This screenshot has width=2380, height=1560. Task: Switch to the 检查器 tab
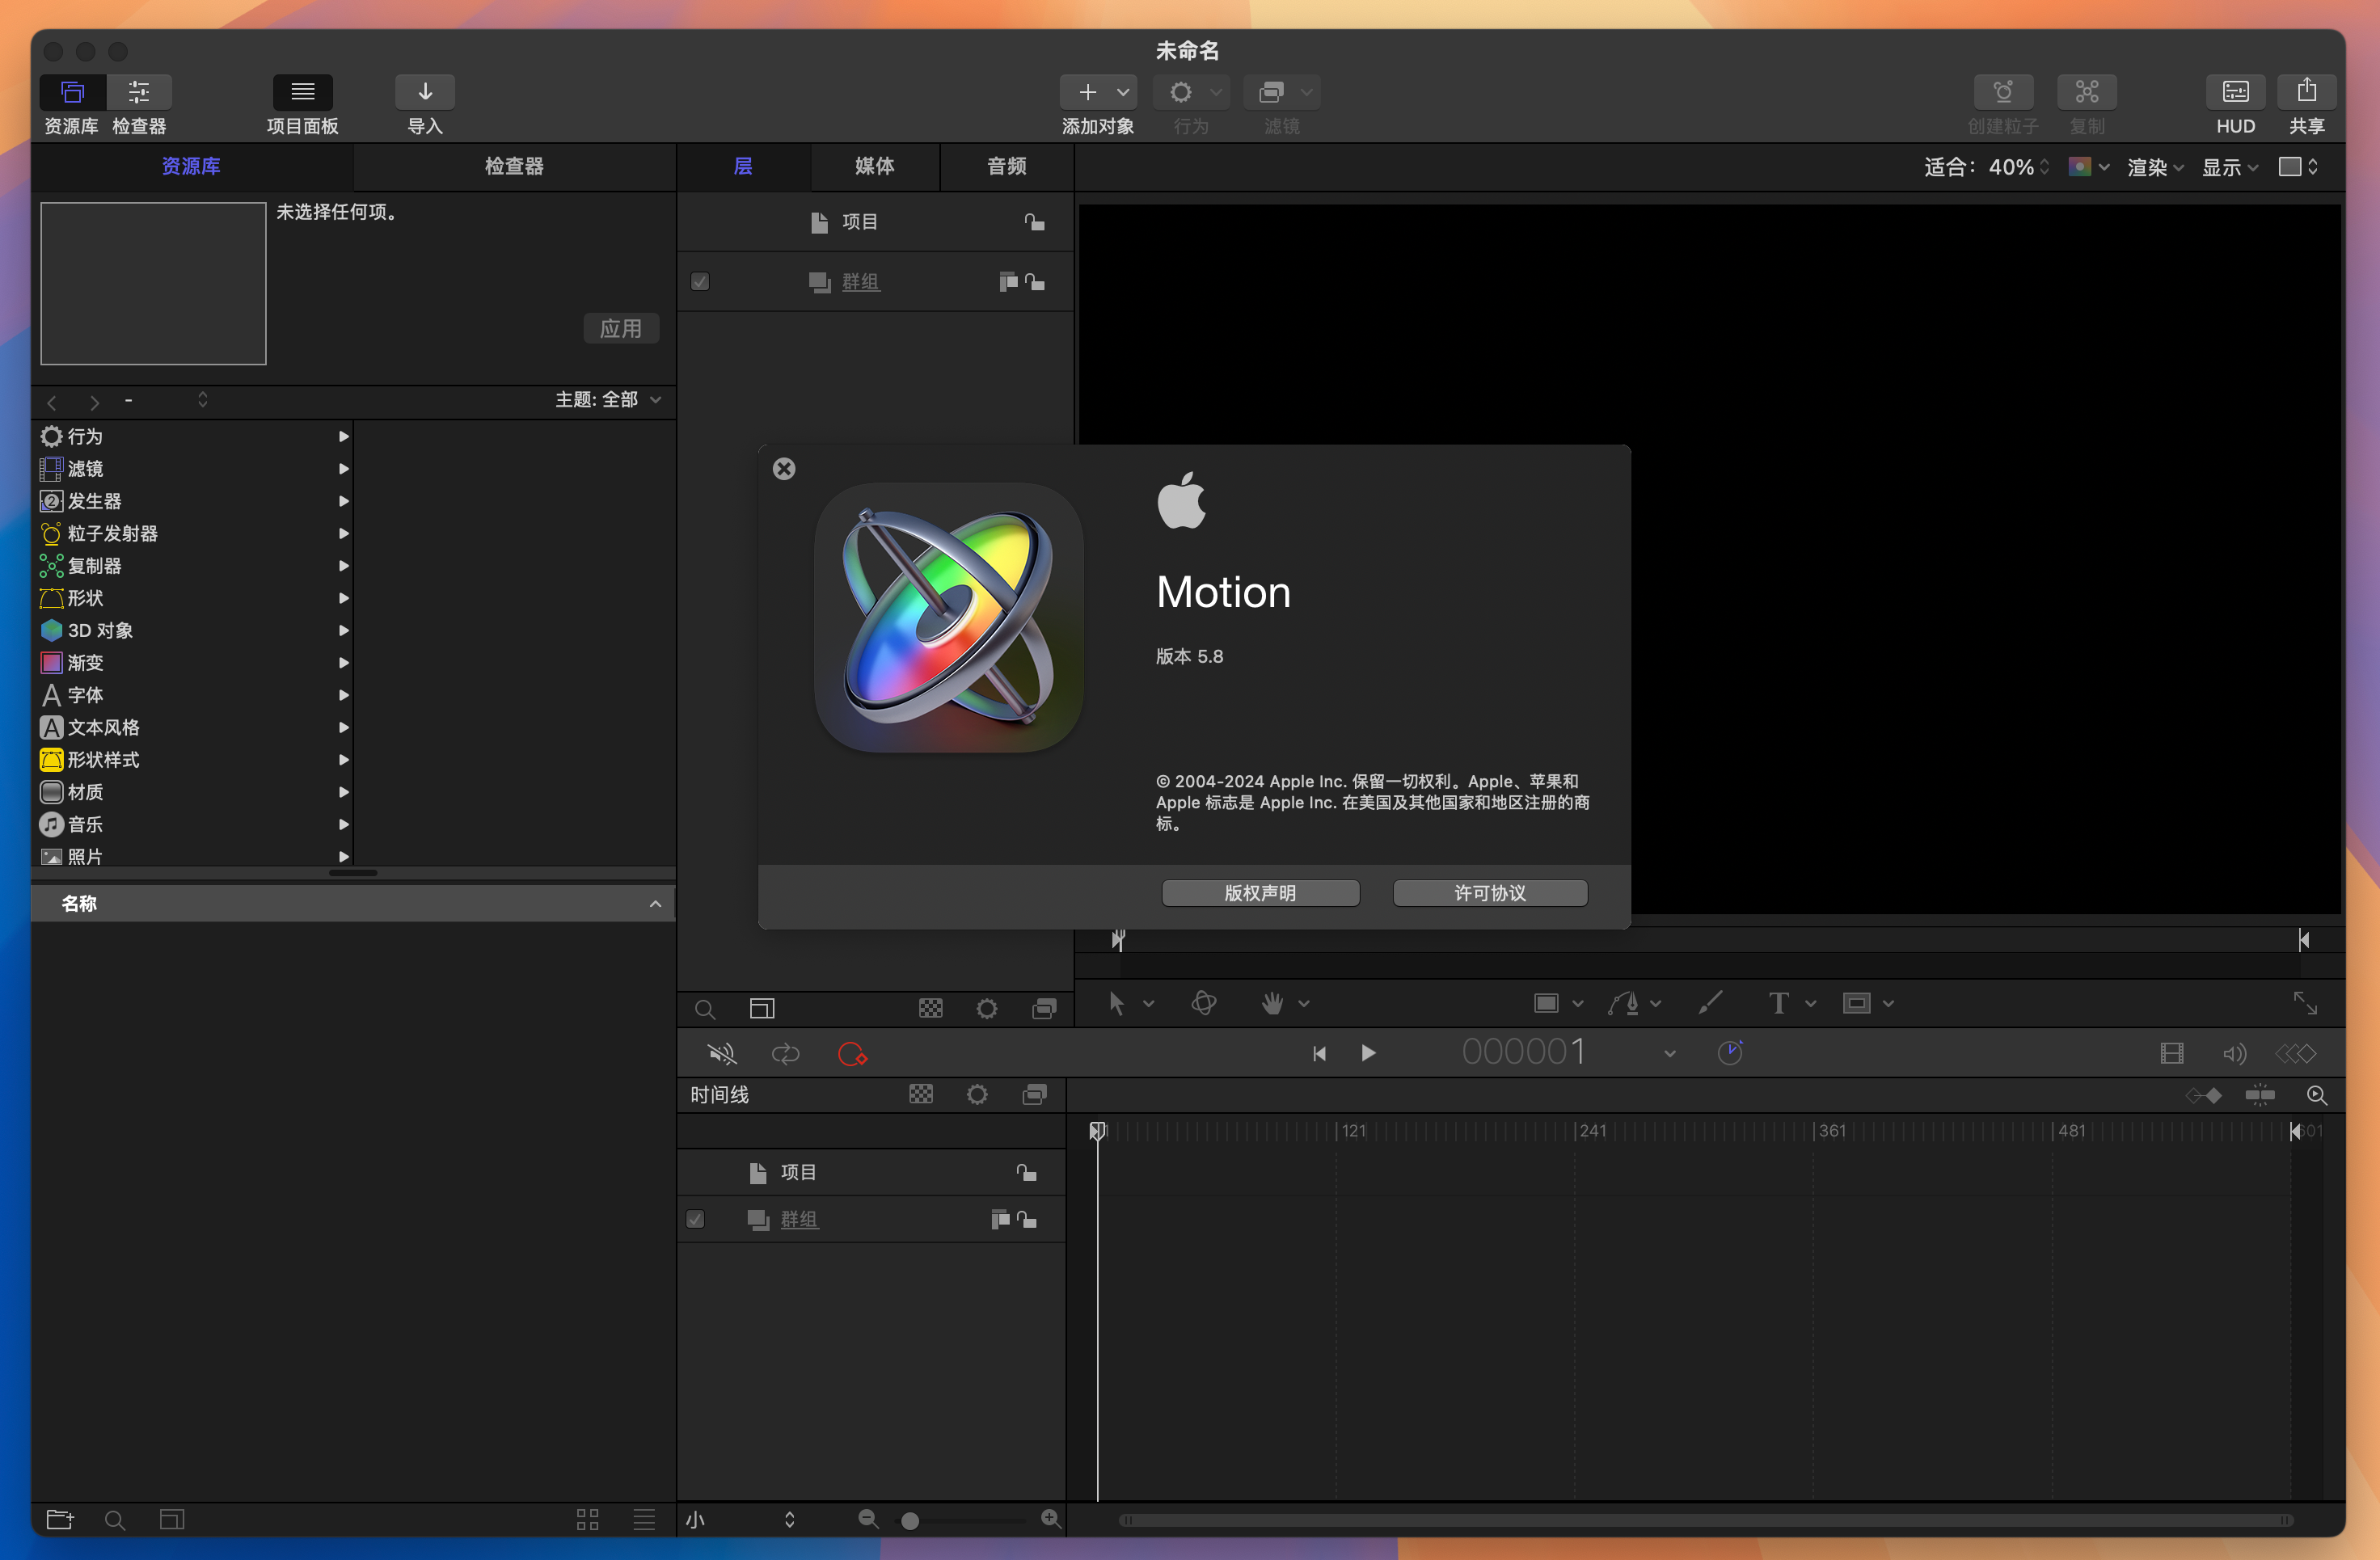tap(514, 166)
